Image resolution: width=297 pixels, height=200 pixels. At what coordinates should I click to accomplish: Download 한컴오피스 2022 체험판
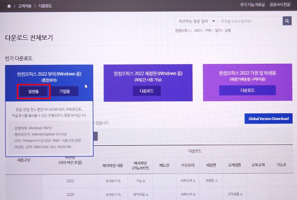(x=147, y=91)
